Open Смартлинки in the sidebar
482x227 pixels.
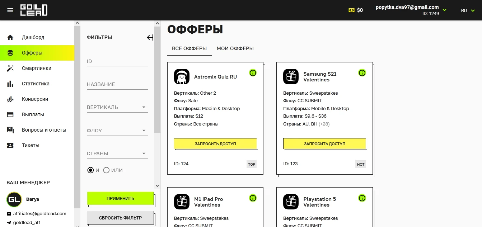[x=37, y=68]
